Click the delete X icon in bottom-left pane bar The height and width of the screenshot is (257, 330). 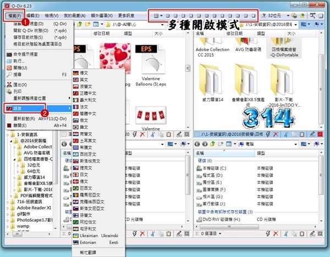pos(142,233)
